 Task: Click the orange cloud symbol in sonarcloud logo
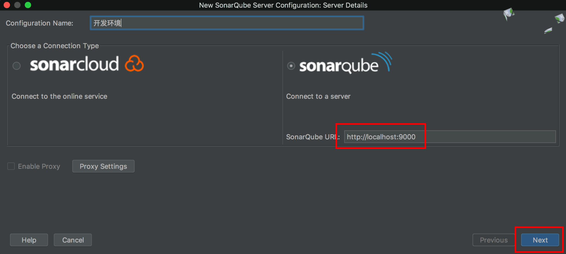coord(134,63)
